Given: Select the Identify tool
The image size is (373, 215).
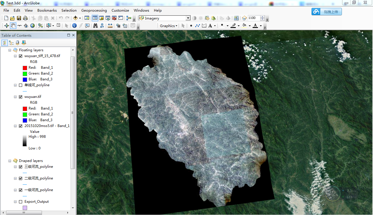Looking at the screenshot, I should pos(74,26).
